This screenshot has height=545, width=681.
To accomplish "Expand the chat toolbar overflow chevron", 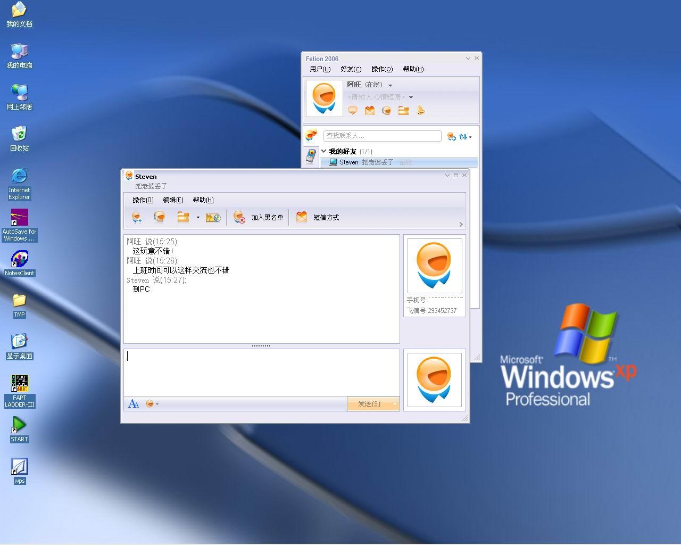I will click(461, 224).
